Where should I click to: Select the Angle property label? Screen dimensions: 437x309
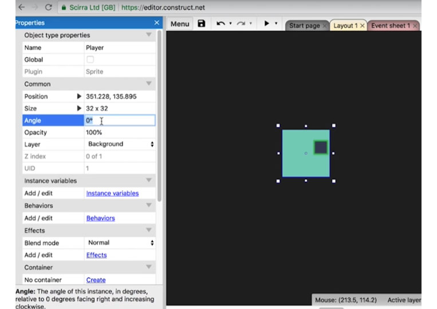pyautogui.click(x=33, y=121)
